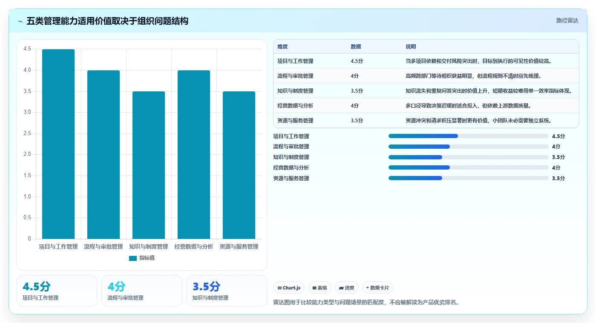Viewport: 596px width, 323px height.
Task: Click the 资源与服务管理 x-axis label
Action: 239,246
